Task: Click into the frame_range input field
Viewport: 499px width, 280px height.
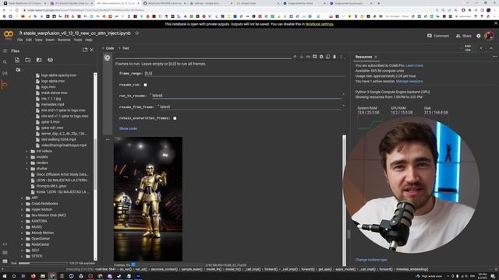Action: pos(244,73)
